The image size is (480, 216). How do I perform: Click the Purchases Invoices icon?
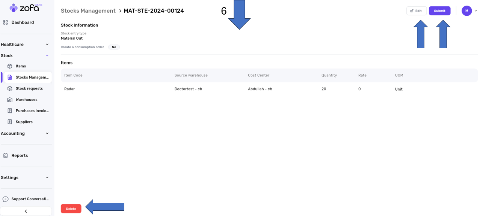(x=10, y=111)
